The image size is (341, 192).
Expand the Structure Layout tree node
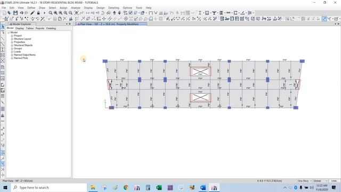click(12, 39)
